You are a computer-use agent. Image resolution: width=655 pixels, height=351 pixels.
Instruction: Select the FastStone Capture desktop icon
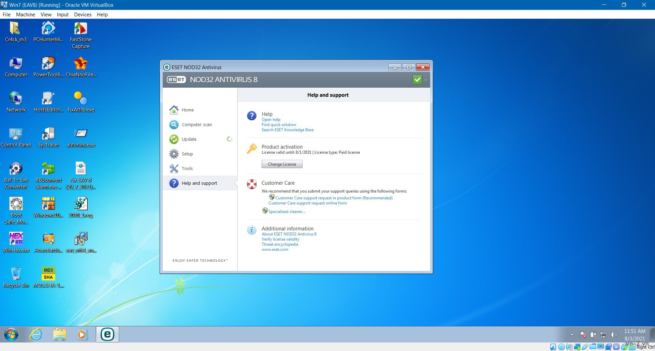[x=81, y=29]
